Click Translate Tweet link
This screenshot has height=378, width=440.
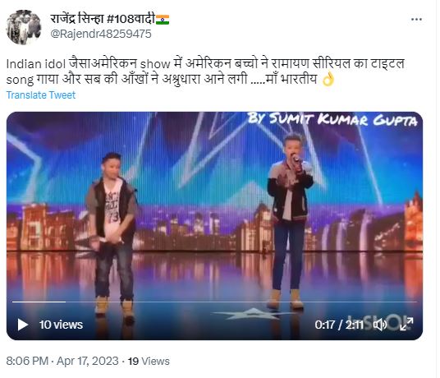[x=41, y=95]
